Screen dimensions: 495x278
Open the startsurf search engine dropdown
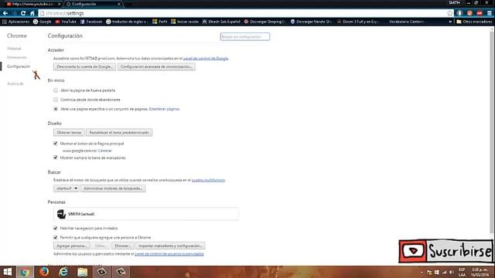[x=67, y=188]
